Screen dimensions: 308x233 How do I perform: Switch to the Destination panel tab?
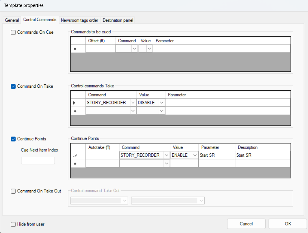pos(118,20)
